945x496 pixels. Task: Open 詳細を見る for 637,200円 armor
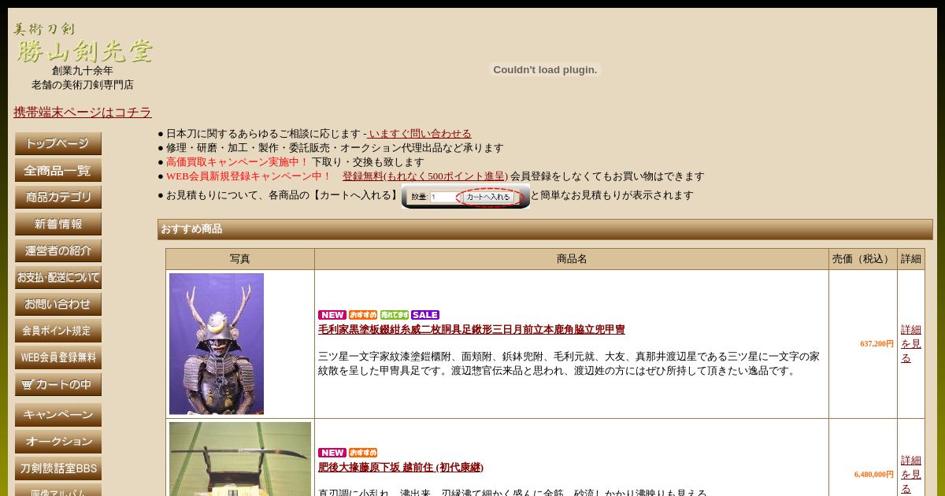(911, 344)
